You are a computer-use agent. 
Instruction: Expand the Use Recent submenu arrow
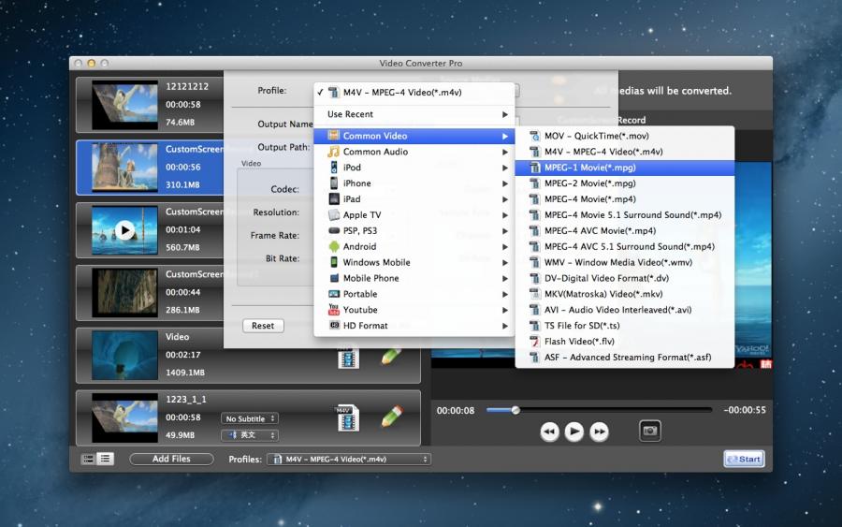click(505, 114)
